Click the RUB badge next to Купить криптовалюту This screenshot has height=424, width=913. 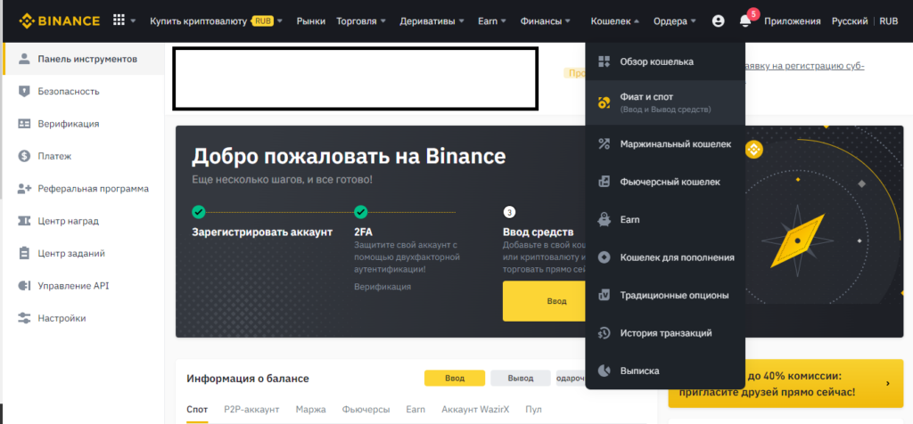(263, 21)
